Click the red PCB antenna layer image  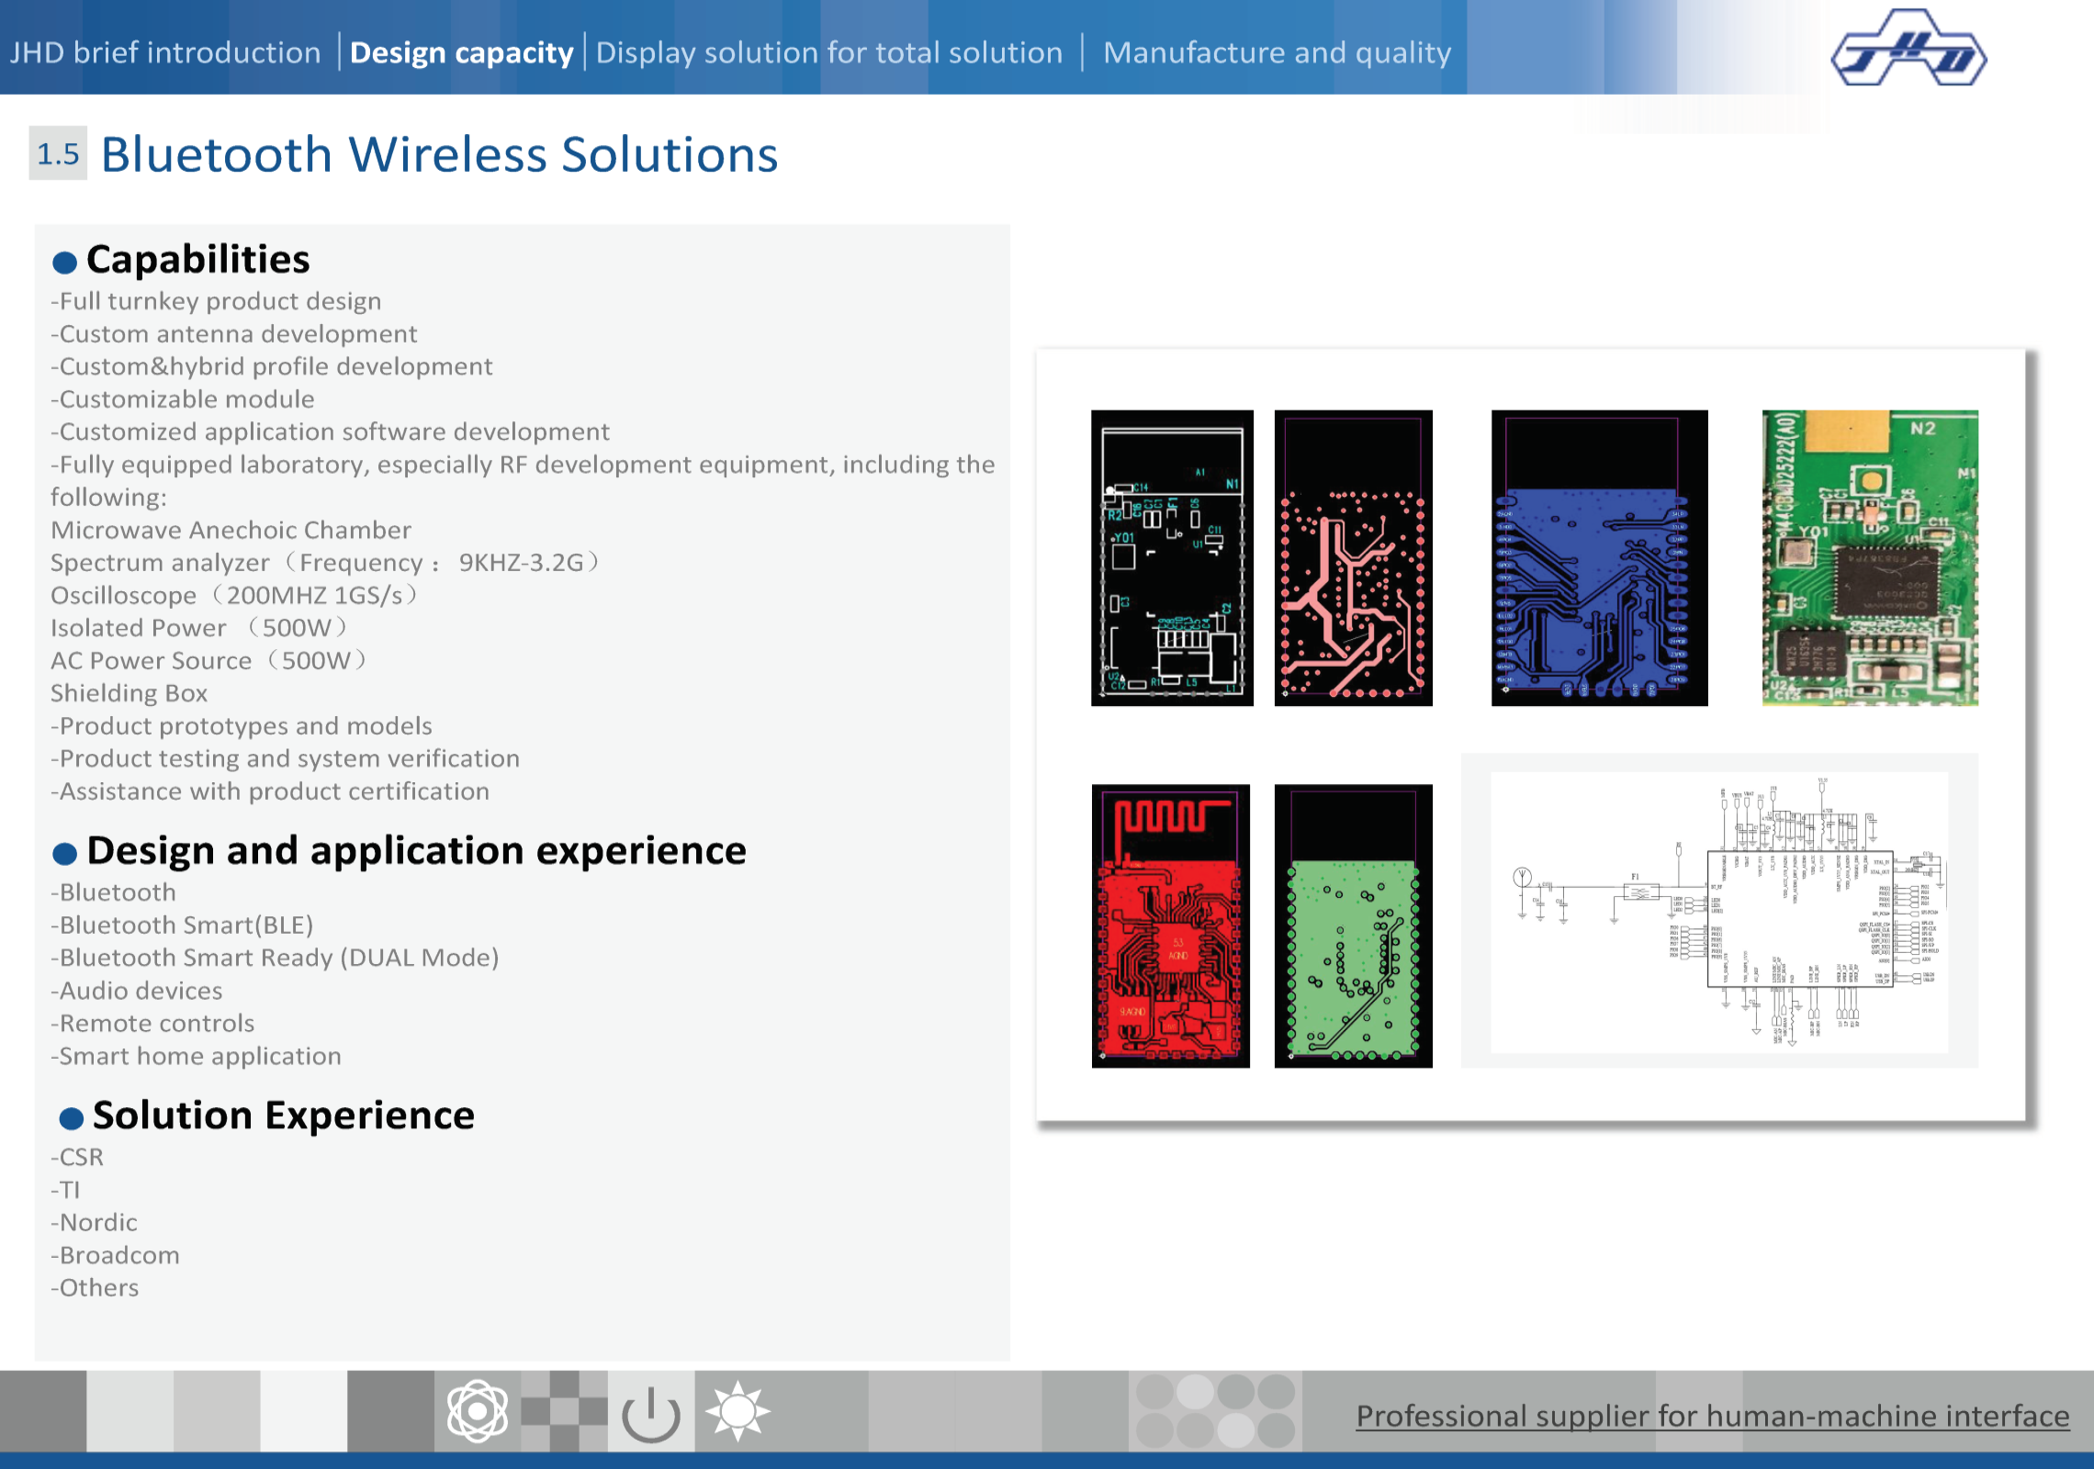coord(1170,925)
